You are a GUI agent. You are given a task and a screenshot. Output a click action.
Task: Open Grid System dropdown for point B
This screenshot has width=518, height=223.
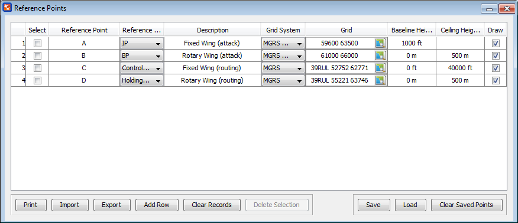tap(283, 55)
